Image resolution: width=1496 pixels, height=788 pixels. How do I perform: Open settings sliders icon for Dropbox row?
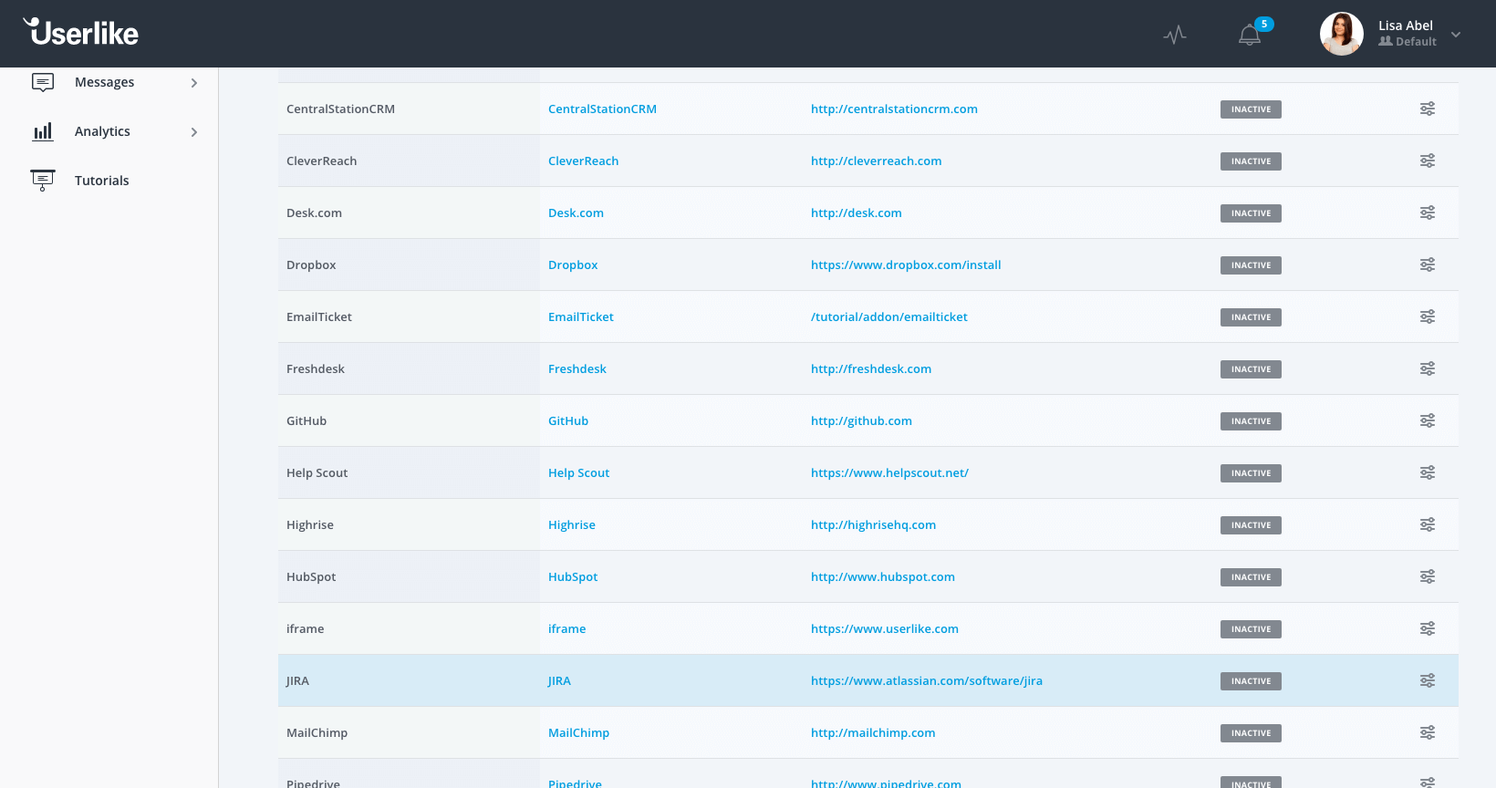click(1427, 265)
